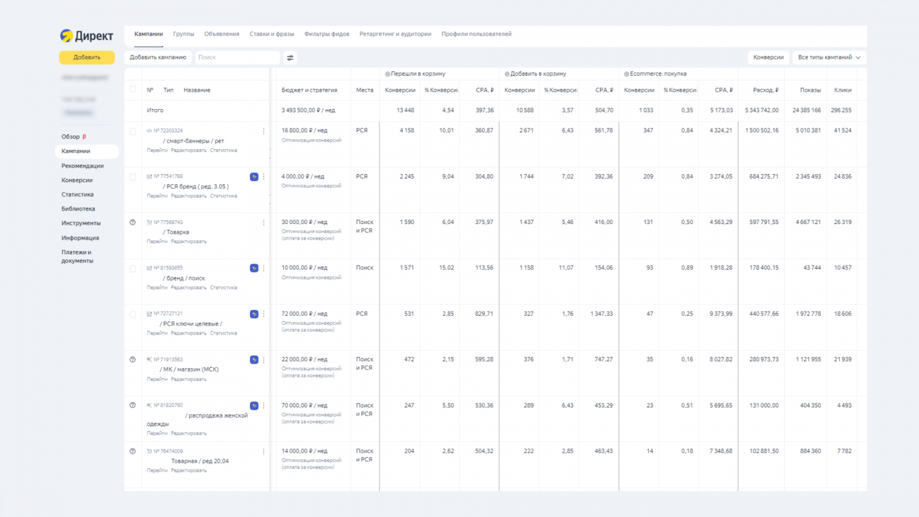Click blue badge icon on РСЯ бренд campaign
The width and height of the screenshot is (919, 517).
(254, 177)
